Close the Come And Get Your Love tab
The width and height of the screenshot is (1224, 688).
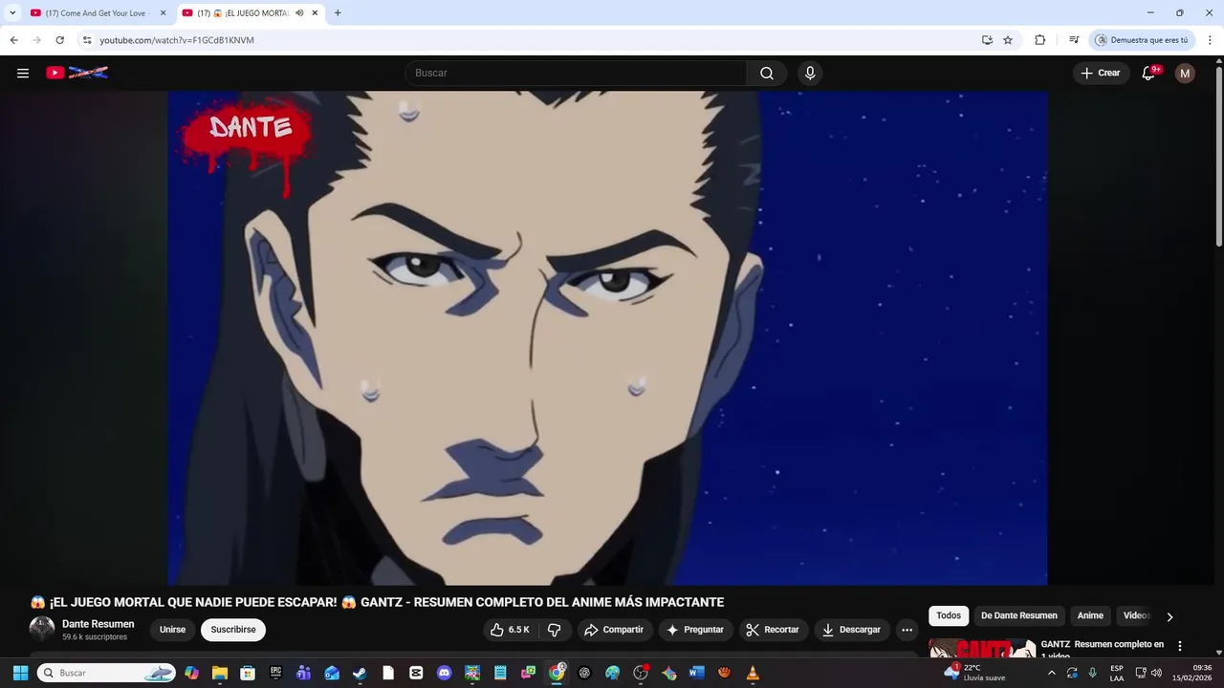[x=163, y=13]
